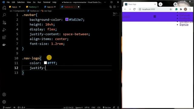Change the CSS language mode selector
Viewport: 194px width, 109px height.
click(99, 107)
